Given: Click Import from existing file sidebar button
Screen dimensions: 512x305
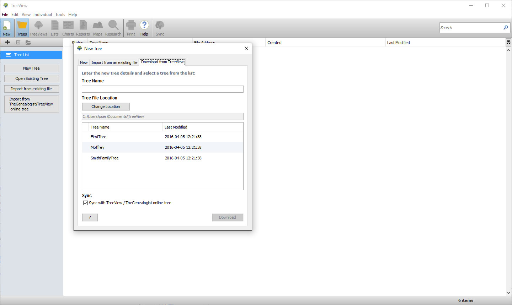Looking at the screenshot, I should tap(32, 89).
